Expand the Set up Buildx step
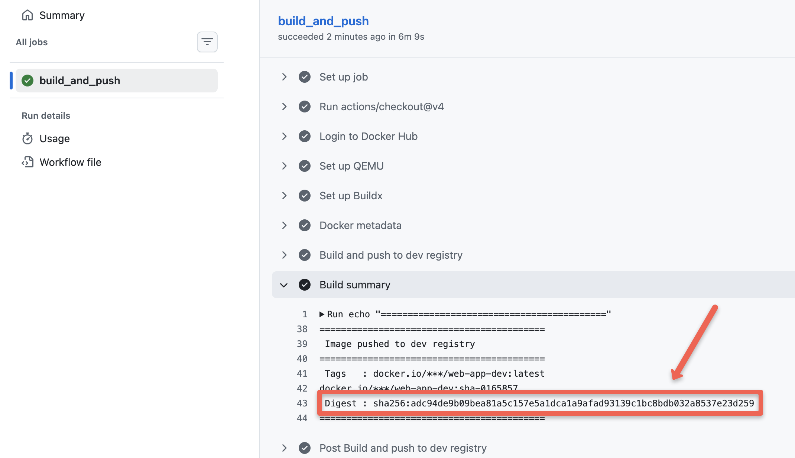This screenshot has width=795, height=458. pos(285,196)
